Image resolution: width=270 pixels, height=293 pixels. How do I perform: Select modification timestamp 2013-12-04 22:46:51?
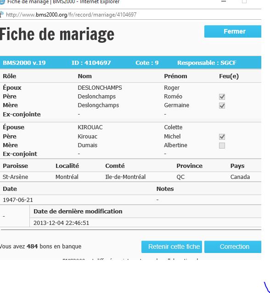point(61,223)
